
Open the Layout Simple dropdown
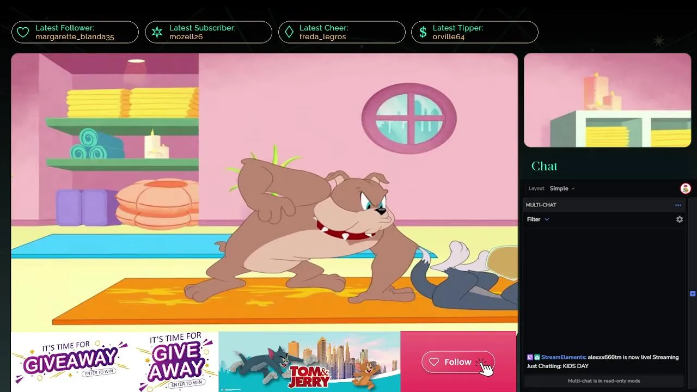coord(562,188)
